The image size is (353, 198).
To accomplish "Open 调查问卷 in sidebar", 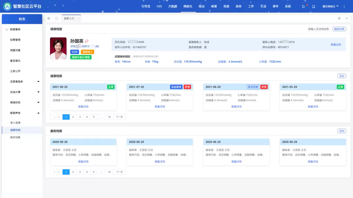I will 15,50.
